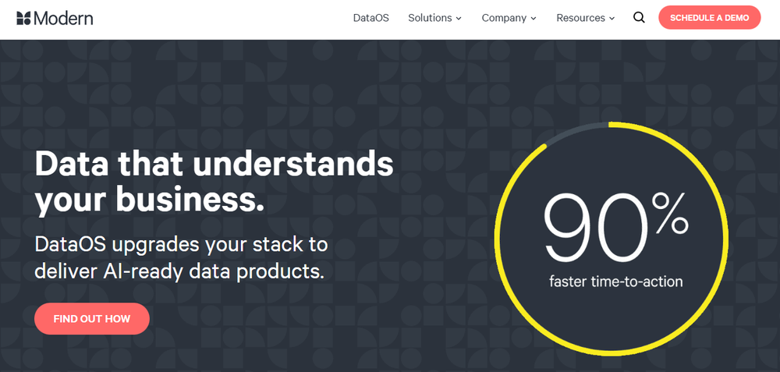The width and height of the screenshot is (780, 372).
Task: Expand the chevron next to Solutions
Action: (459, 19)
